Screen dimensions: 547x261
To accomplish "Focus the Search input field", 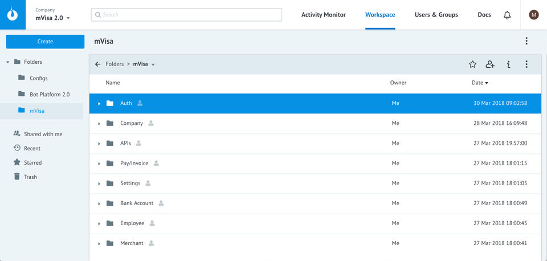I will click(186, 15).
